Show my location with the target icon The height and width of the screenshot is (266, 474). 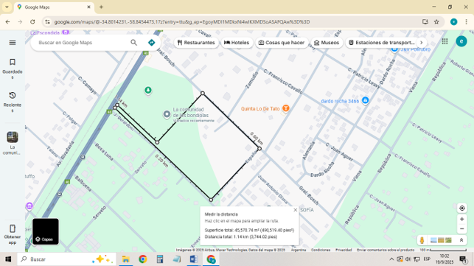(x=462, y=209)
